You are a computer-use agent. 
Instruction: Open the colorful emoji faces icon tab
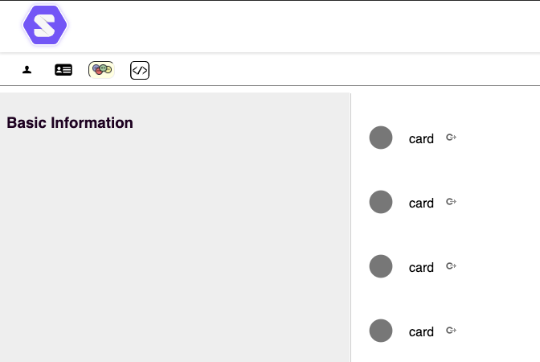tap(101, 70)
